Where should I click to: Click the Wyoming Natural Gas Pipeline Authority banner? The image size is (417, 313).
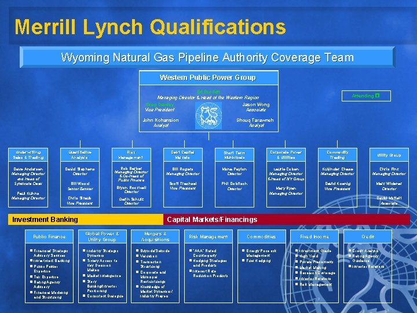click(207, 57)
